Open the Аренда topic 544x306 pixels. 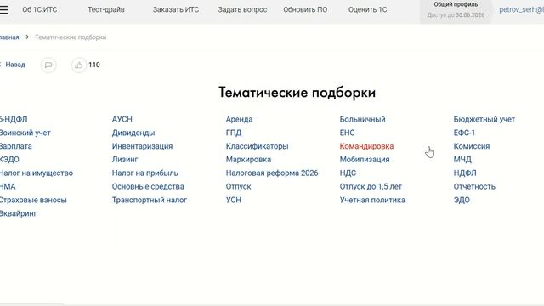click(239, 119)
